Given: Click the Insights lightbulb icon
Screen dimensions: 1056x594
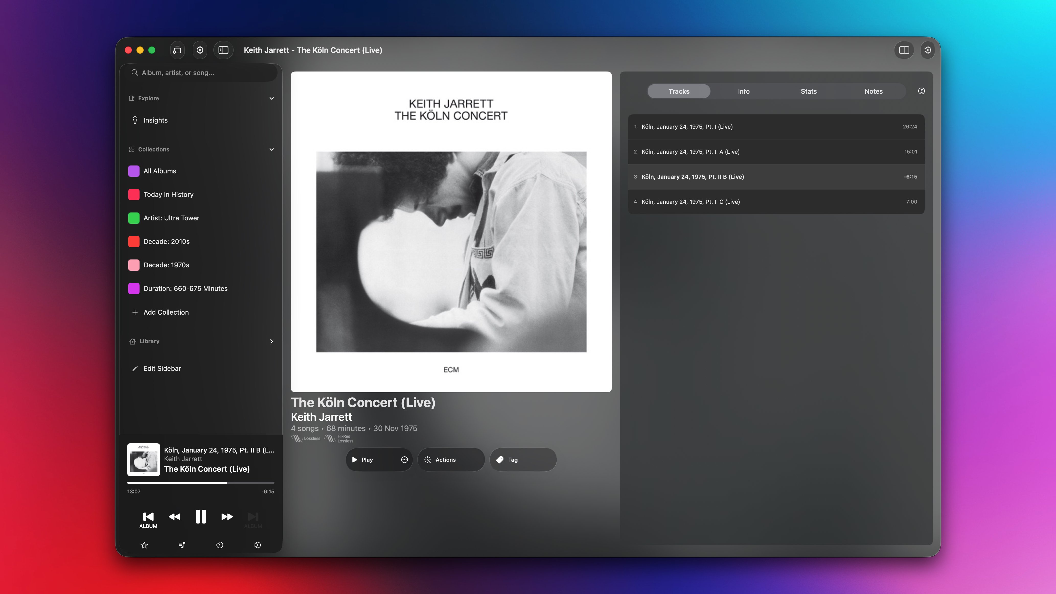Looking at the screenshot, I should [135, 120].
